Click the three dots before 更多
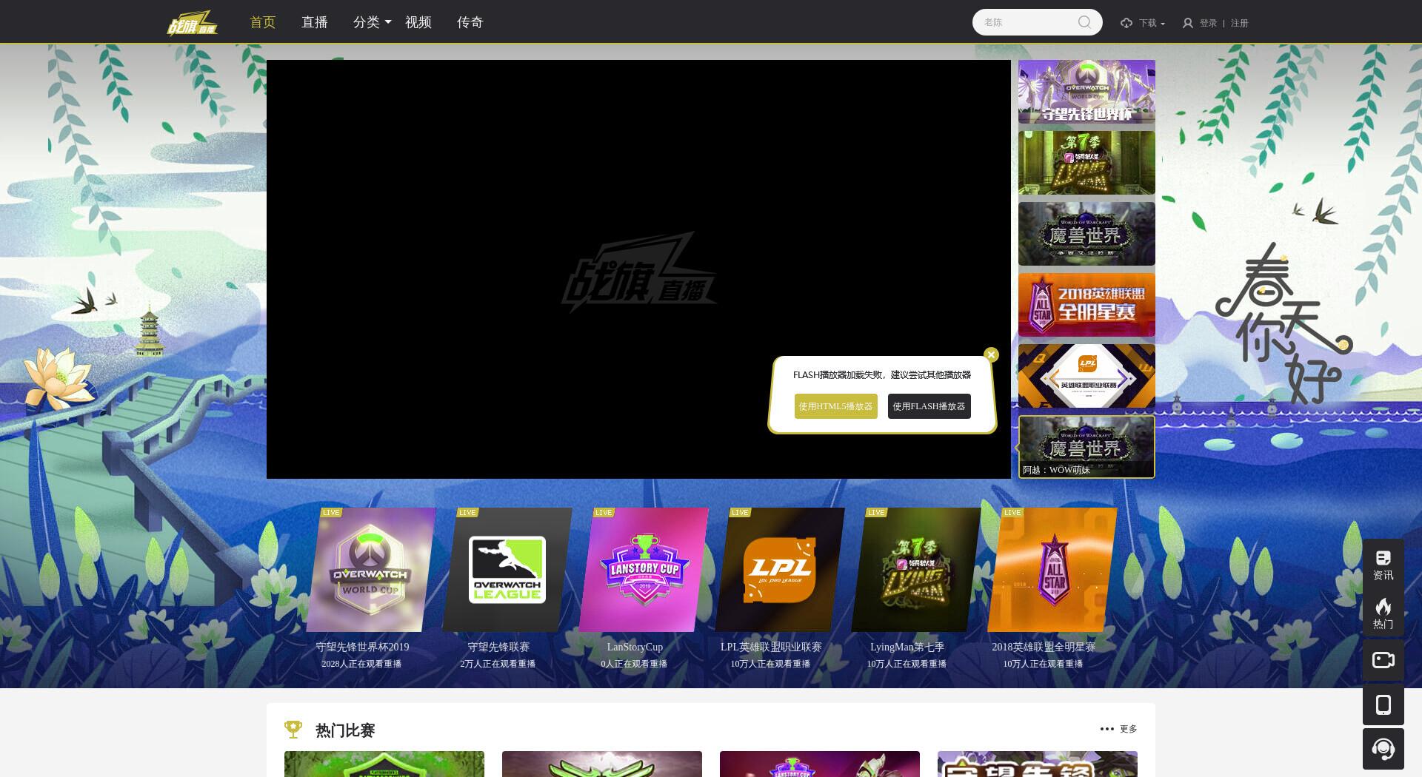 pos(1107,729)
